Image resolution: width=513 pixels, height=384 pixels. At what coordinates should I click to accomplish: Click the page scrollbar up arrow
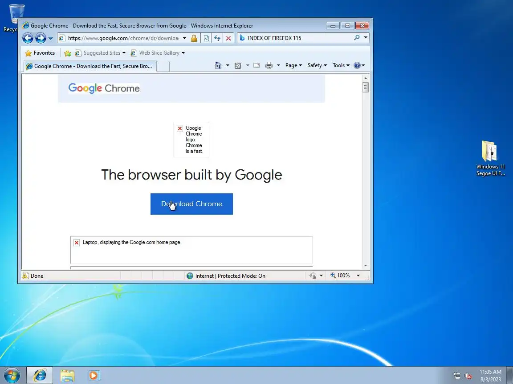tap(366, 78)
